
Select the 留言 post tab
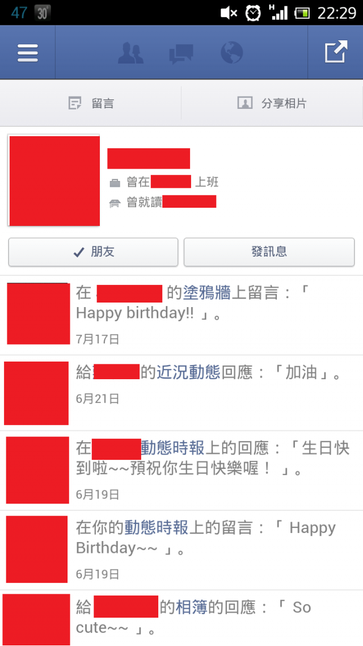coord(91,103)
